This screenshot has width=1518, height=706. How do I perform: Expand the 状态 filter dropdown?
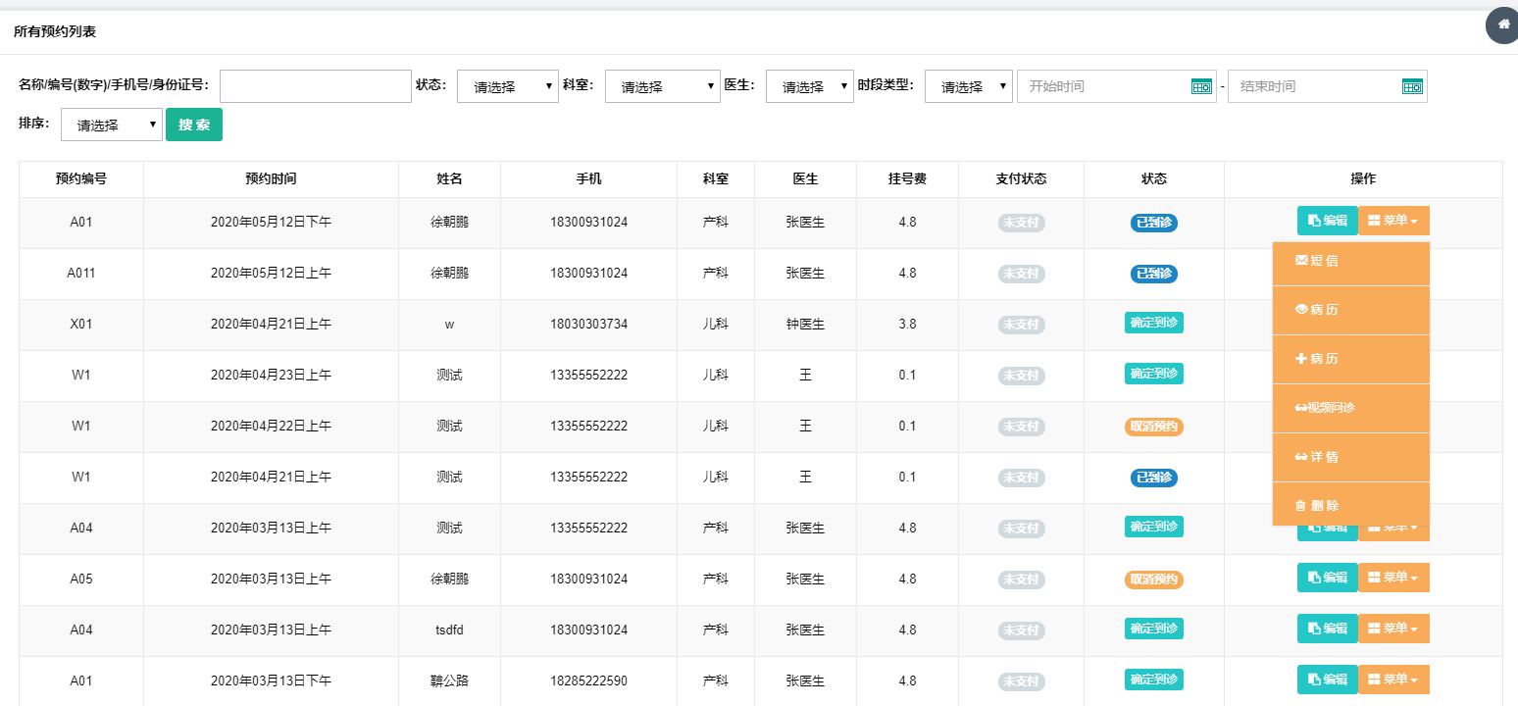(x=507, y=86)
